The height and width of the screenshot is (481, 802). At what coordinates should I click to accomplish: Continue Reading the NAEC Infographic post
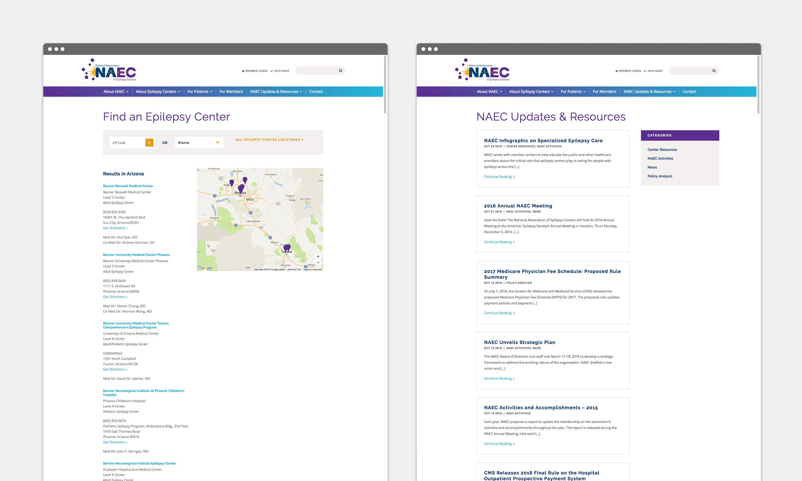pyautogui.click(x=499, y=177)
